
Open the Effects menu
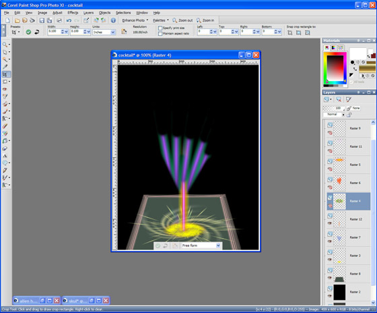point(73,13)
